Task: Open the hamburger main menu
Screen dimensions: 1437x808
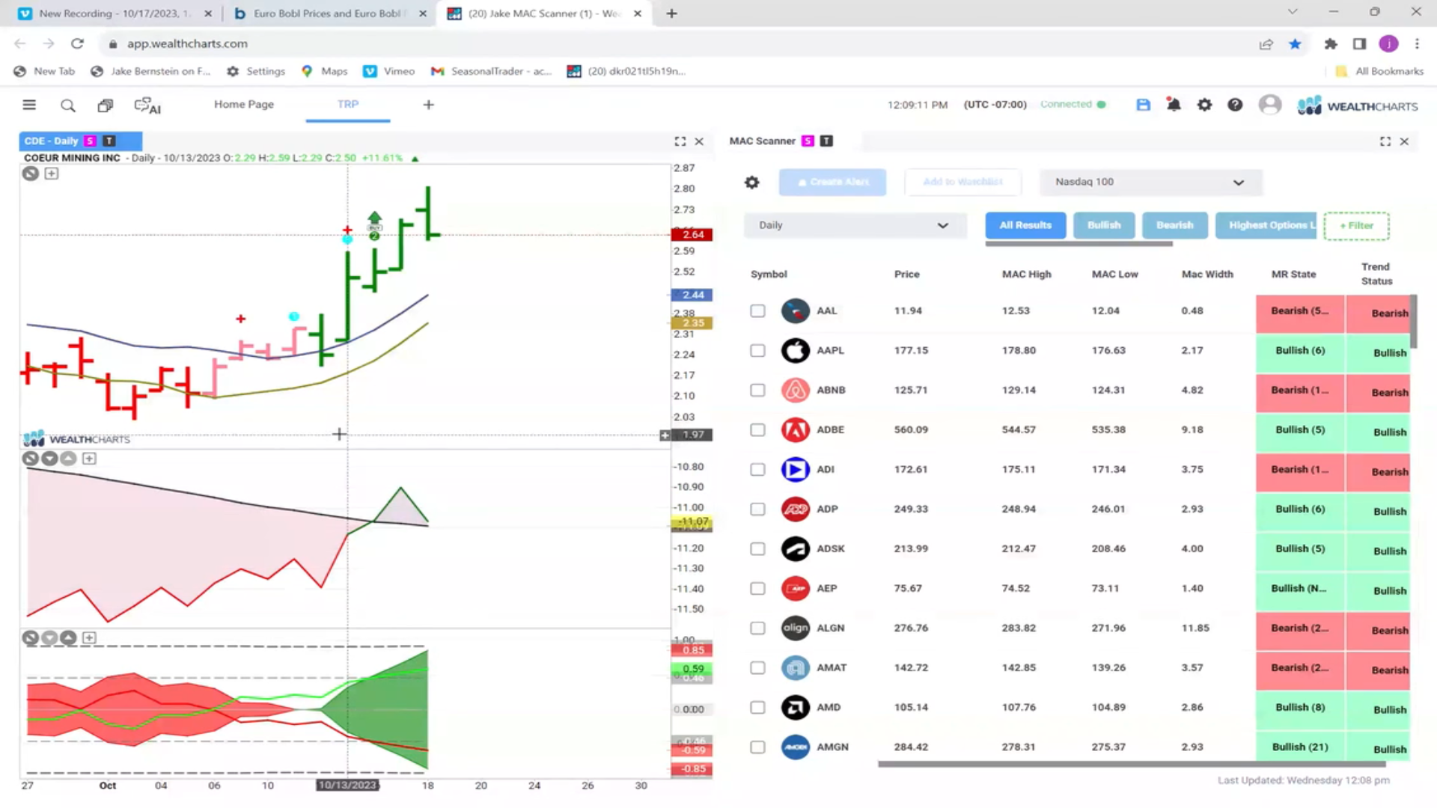Action: point(29,105)
